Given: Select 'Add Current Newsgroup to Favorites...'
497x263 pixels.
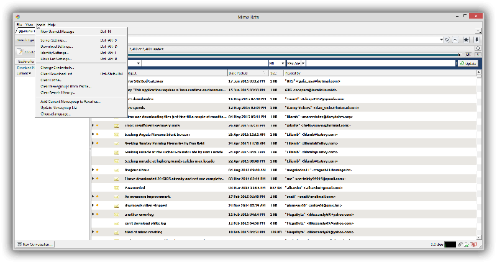Looking at the screenshot, I should point(81,102).
